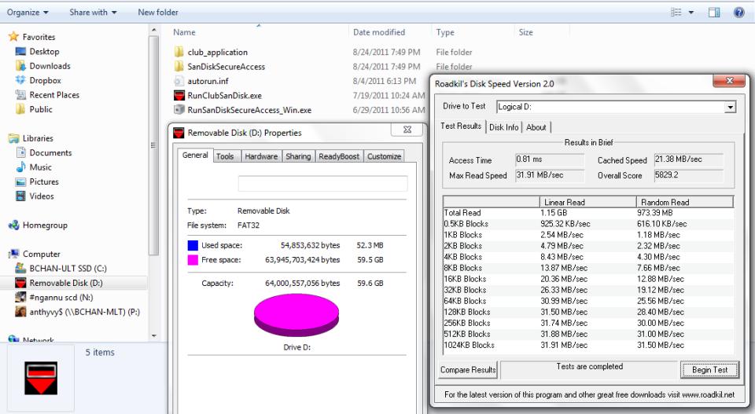The height and width of the screenshot is (414, 755).
Task: Select the Test Results tab in Disk Speed
Action: pos(461,126)
